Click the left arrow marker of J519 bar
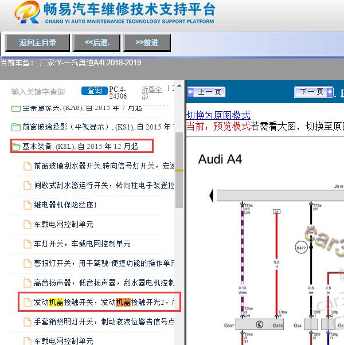This screenshot has height=345, width=344. pos(212,195)
